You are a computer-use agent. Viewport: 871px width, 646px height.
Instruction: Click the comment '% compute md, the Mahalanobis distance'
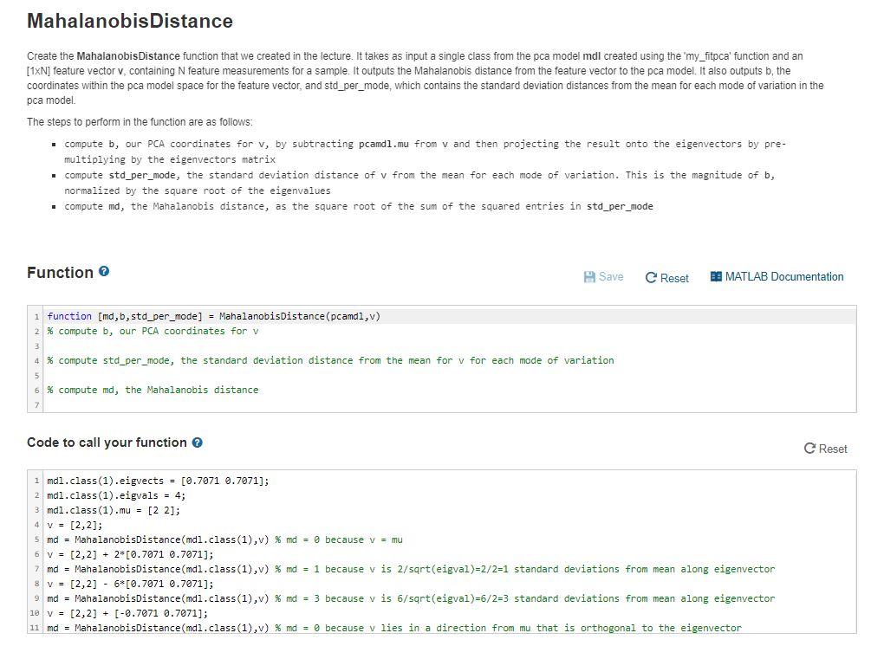point(151,390)
